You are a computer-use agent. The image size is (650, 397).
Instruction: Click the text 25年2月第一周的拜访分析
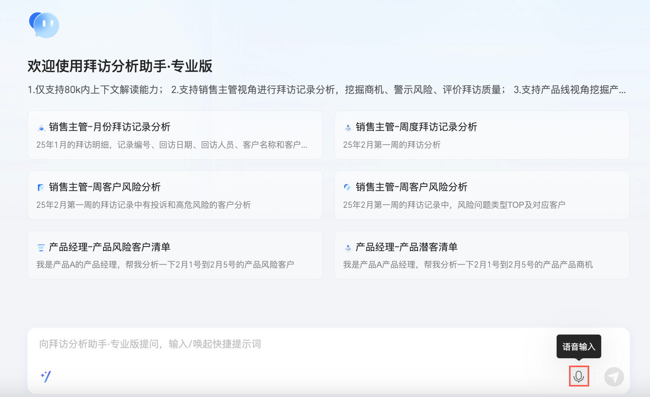pos(392,145)
